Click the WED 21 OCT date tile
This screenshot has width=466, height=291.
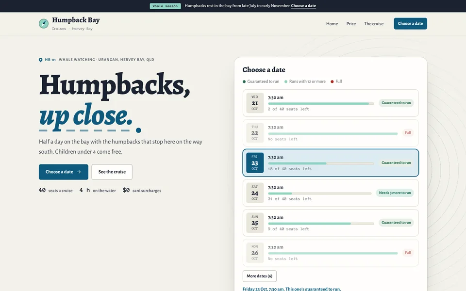255,103
